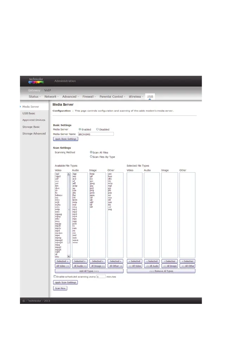The width and height of the screenshot is (241, 360).
Task: Open Storage Basic in the sidebar
Action: point(31,127)
